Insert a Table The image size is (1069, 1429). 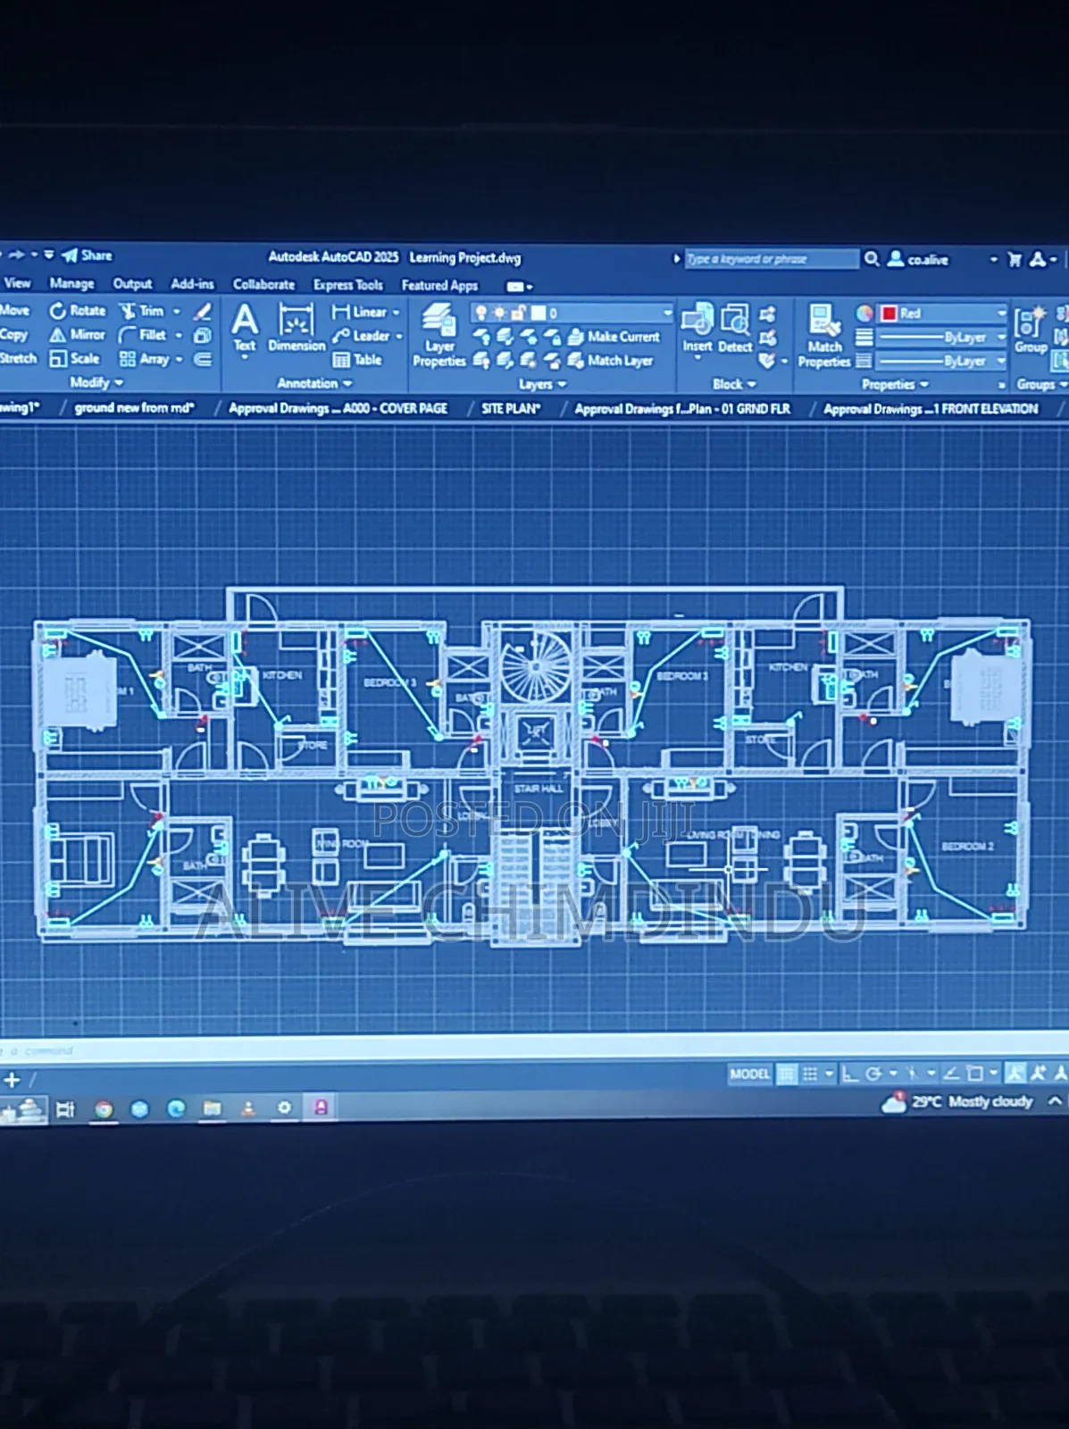[357, 360]
